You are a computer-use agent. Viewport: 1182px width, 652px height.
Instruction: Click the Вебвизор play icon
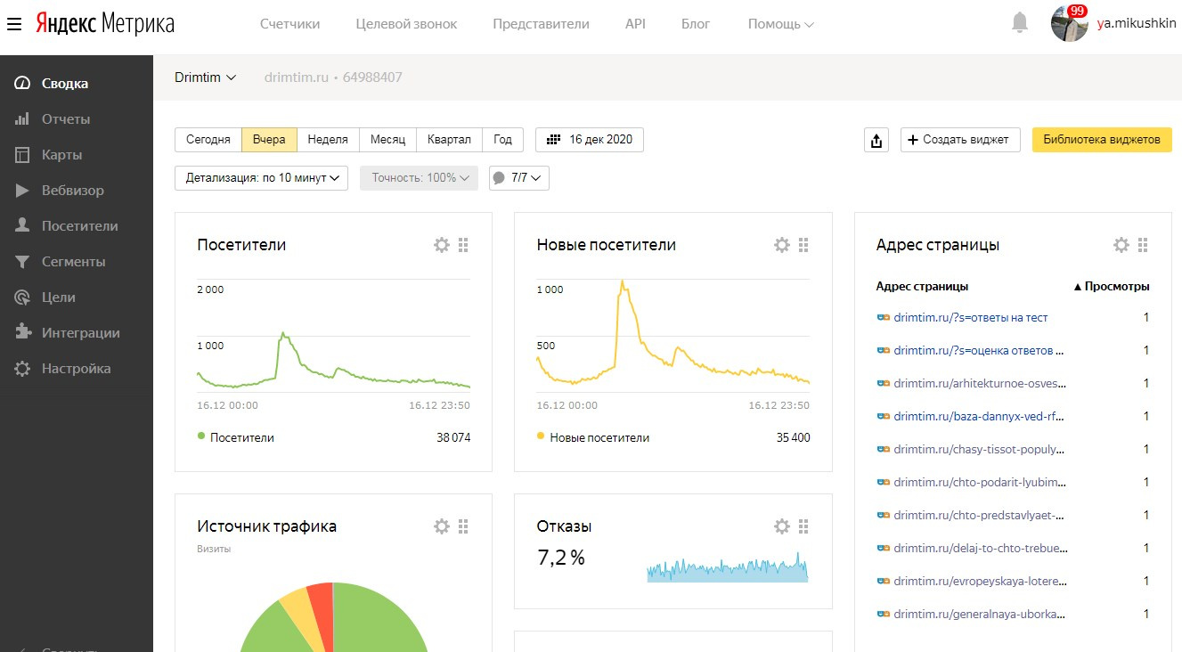(x=22, y=191)
